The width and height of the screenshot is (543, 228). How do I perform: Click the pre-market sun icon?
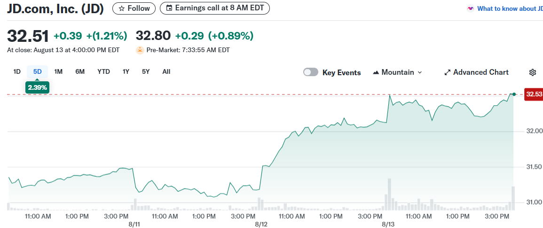pos(140,50)
